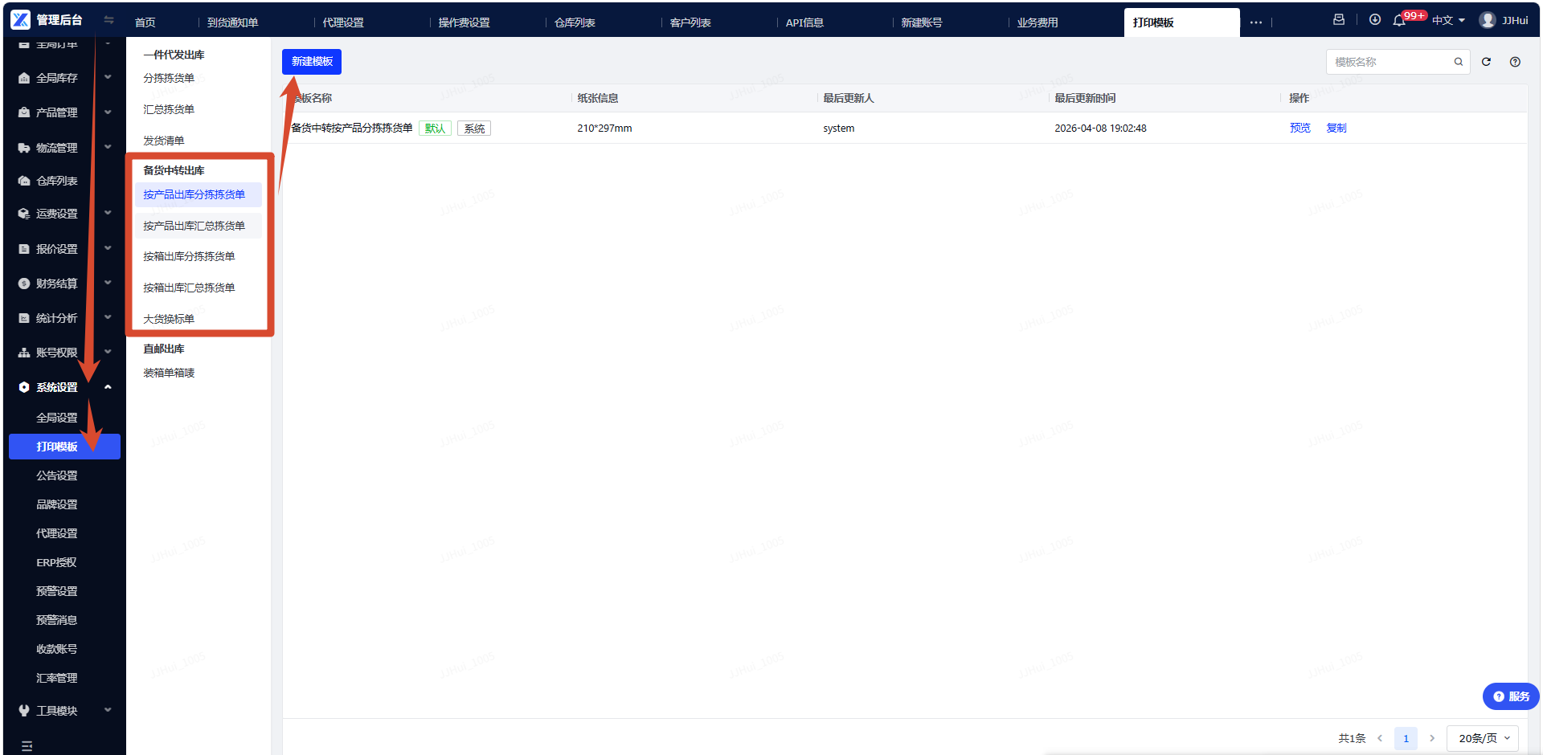1543x755 pixels.
Task: Open the 中文 language dropdown
Action: tap(1448, 20)
